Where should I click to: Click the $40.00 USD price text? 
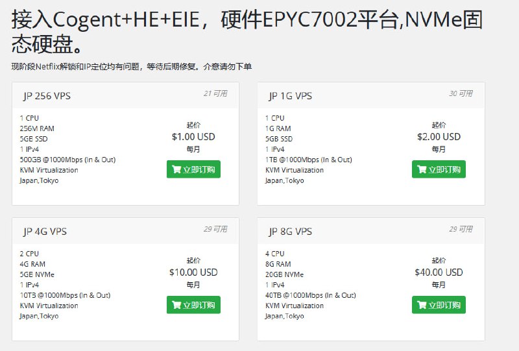point(439,272)
